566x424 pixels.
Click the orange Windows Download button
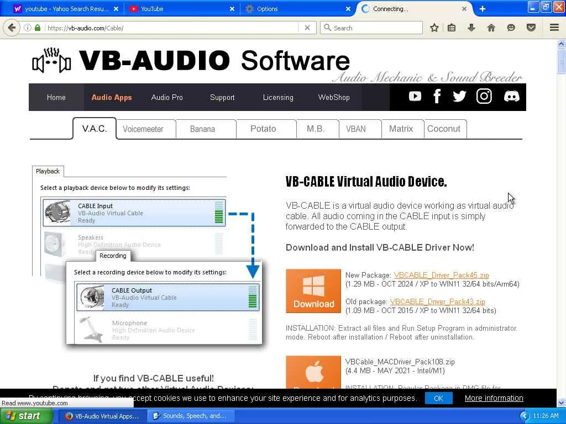[x=313, y=290]
